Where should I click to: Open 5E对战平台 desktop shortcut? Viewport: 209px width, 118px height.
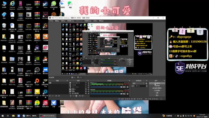pos(37,49)
